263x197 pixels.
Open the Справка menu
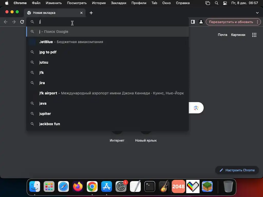(183, 3)
